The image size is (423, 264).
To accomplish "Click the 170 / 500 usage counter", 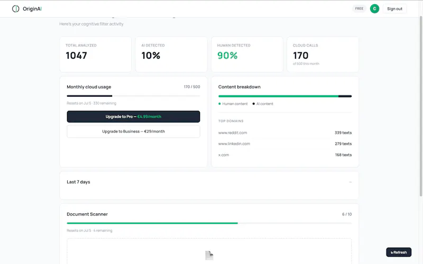I will 192,87.
